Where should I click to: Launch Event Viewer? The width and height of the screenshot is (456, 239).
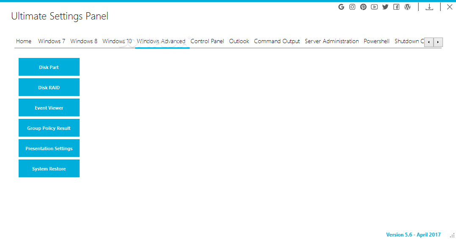tap(49, 107)
